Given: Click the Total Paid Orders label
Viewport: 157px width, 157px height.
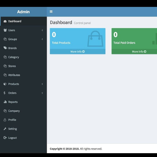Looking at the screenshot, I should coord(124,43).
